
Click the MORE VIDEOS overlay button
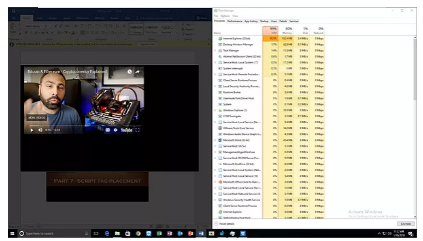[37, 117]
